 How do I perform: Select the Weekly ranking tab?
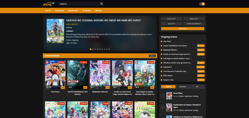pos(168,87)
